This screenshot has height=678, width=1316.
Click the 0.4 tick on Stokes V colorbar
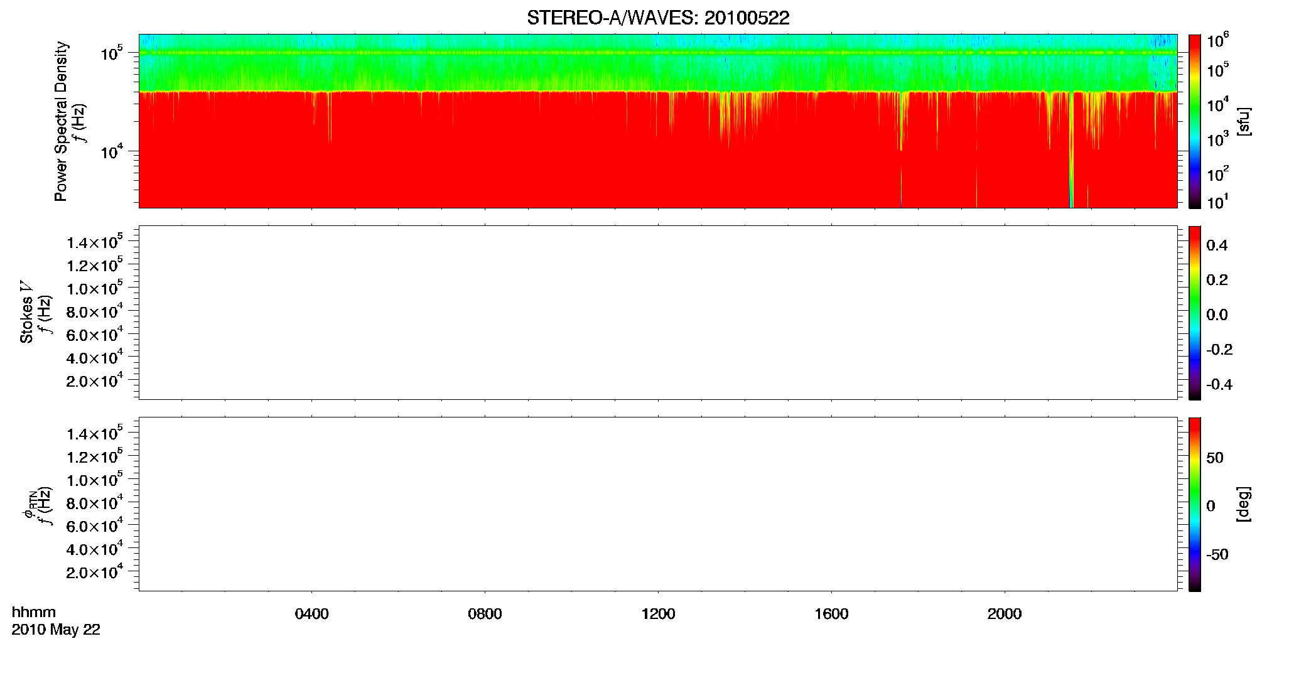1217,245
